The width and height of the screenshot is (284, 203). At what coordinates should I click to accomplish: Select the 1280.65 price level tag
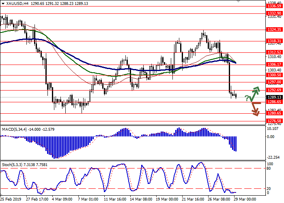click(274, 114)
